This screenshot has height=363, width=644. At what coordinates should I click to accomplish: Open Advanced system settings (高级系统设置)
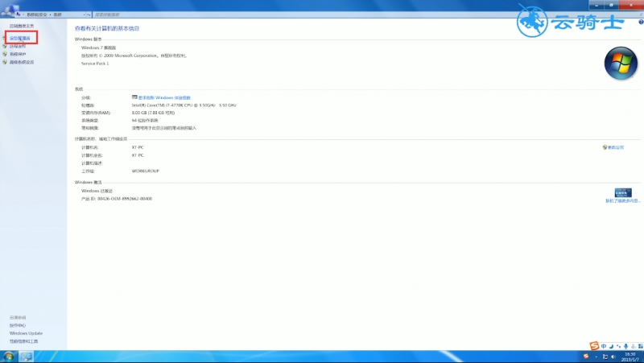coord(22,62)
